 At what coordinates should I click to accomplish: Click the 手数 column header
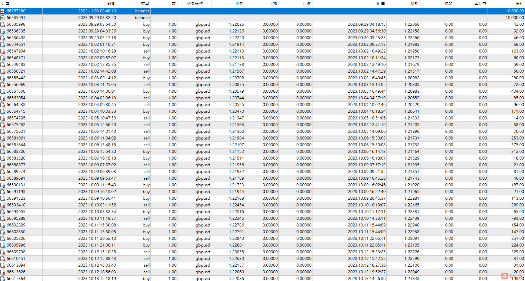point(172,4)
